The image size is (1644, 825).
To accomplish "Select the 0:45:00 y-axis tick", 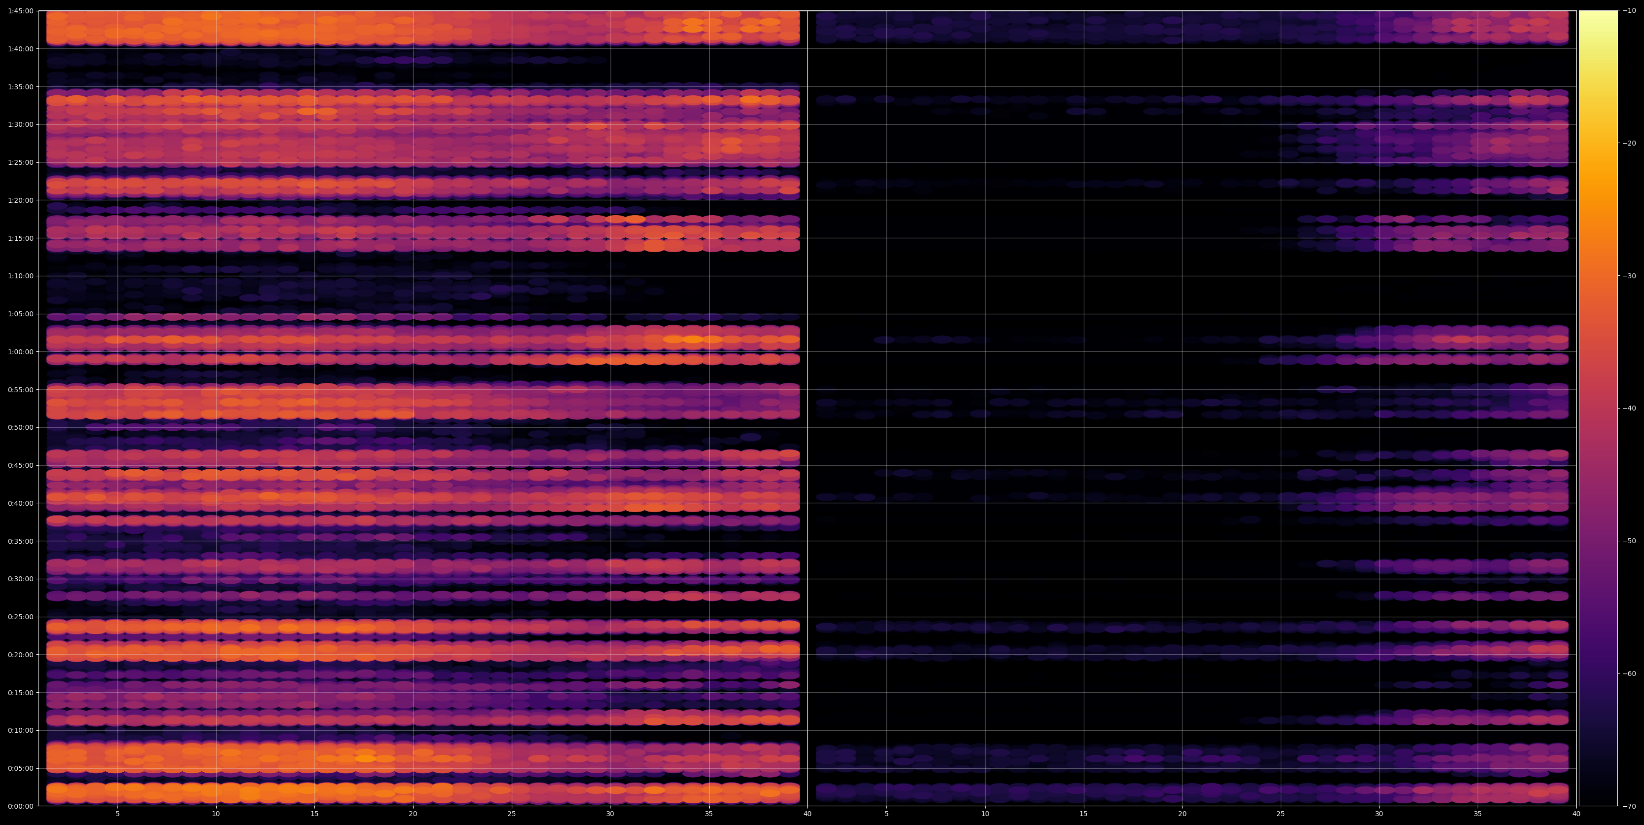I will (x=20, y=465).
